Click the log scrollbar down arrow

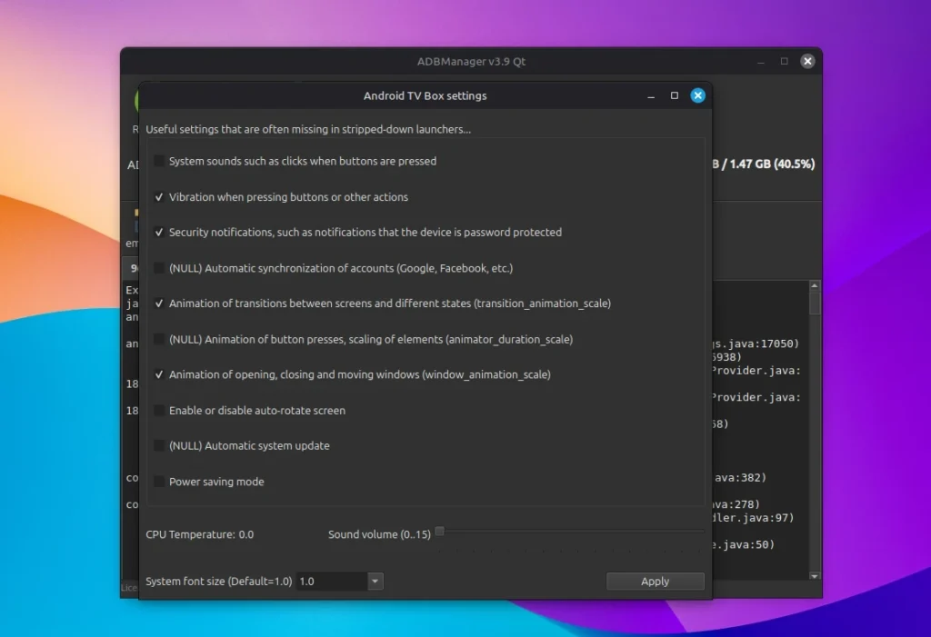tap(815, 575)
